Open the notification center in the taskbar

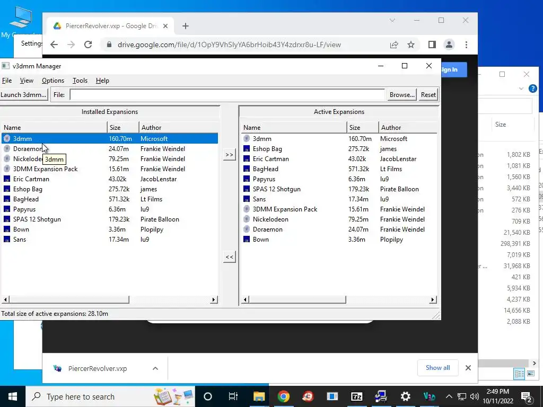click(527, 396)
